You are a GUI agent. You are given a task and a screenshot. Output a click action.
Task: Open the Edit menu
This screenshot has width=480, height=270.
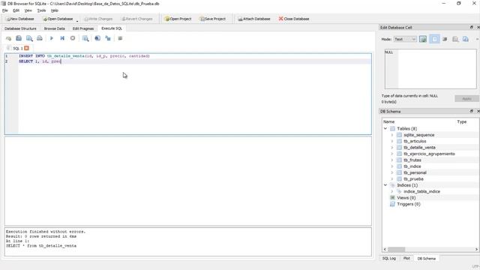(16, 10)
